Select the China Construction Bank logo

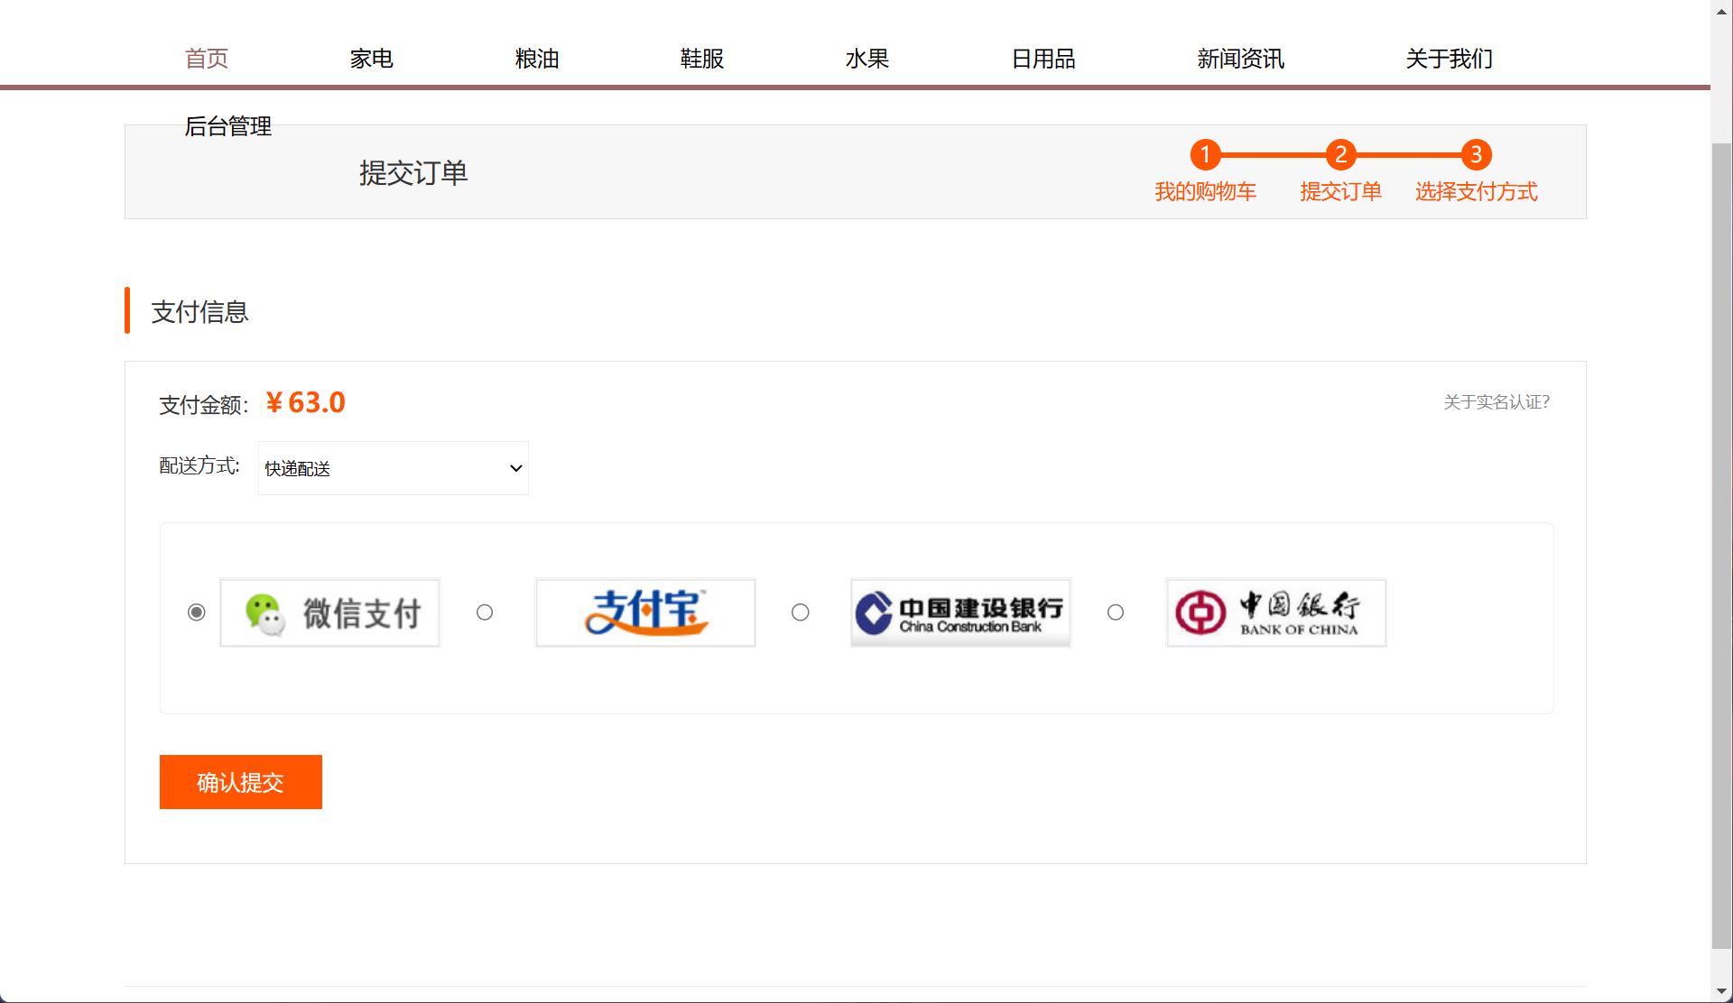[959, 612]
